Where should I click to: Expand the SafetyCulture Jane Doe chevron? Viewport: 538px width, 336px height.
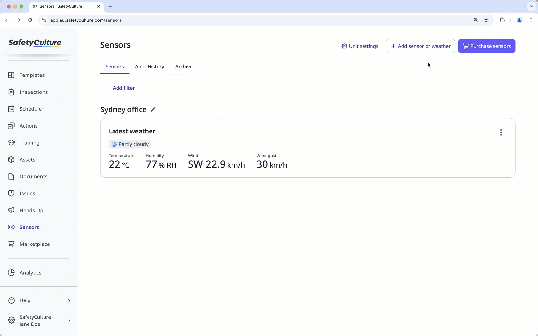tap(69, 321)
